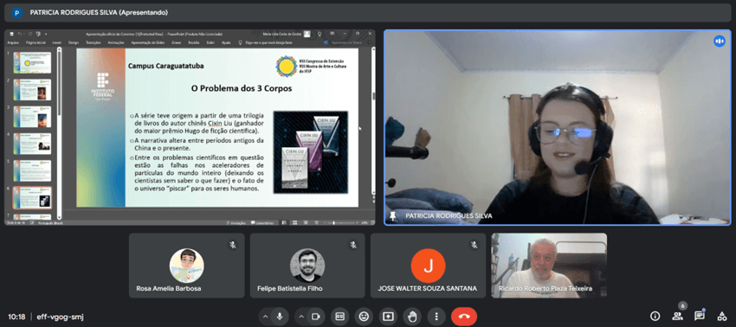Toggle the camera on or off
Image resolution: width=736 pixels, height=327 pixels.
click(x=316, y=317)
